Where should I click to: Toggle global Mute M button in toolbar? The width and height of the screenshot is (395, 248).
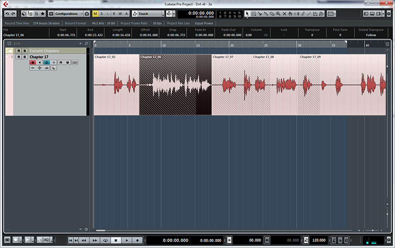coord(95,14)
